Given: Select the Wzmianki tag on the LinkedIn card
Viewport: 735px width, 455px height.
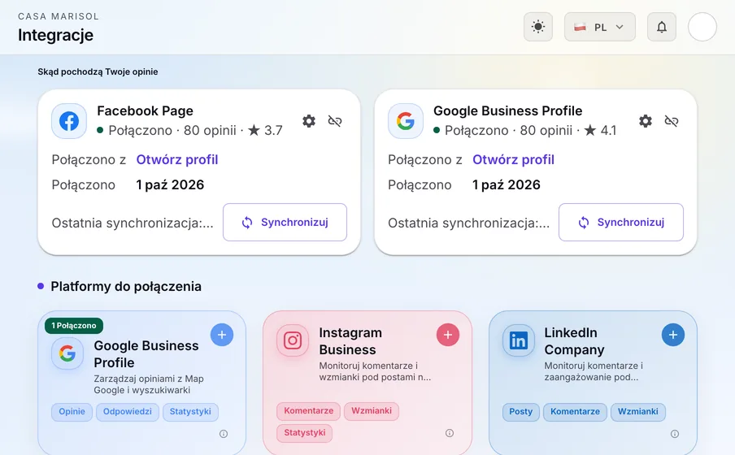Looking at the screenshot, I should pos(638,411).
